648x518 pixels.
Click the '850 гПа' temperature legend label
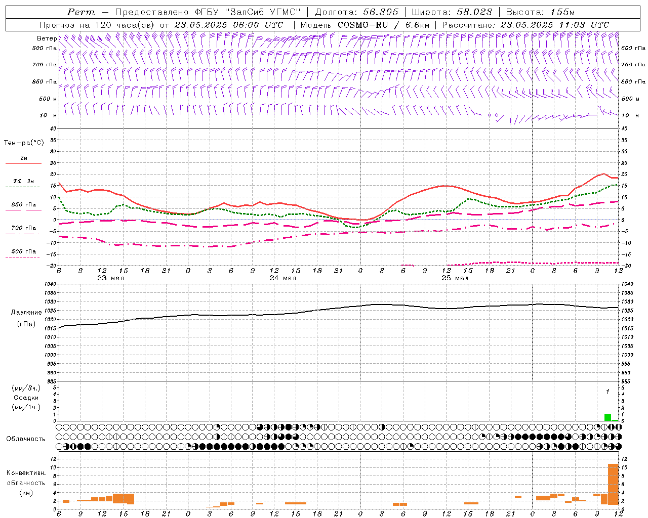(x=24, y=205)
